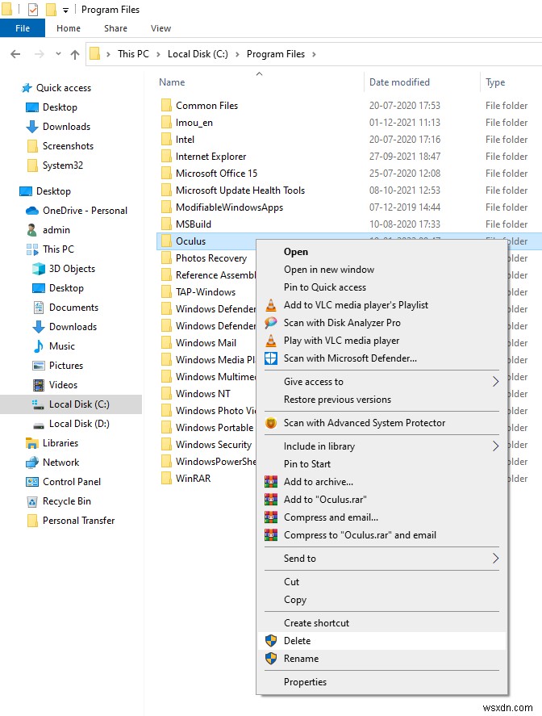Select the Common Files folder

[206, 106]
